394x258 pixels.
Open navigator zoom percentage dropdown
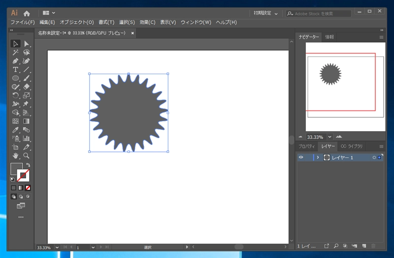[x=329, y=137]
